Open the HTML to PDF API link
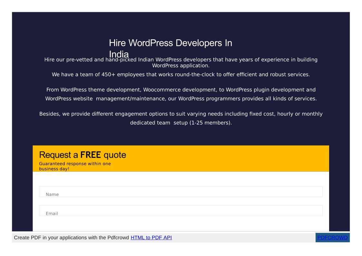The image size is (362, 256). tap(151, 238)
